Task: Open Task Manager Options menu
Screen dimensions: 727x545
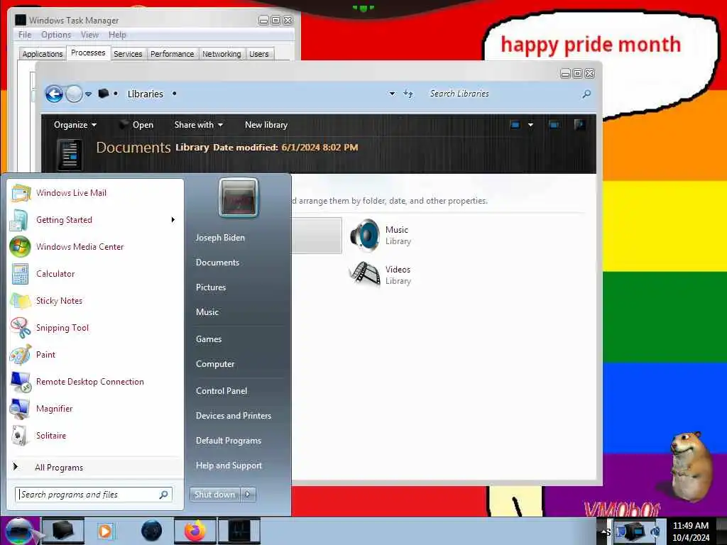Action: 56,35
